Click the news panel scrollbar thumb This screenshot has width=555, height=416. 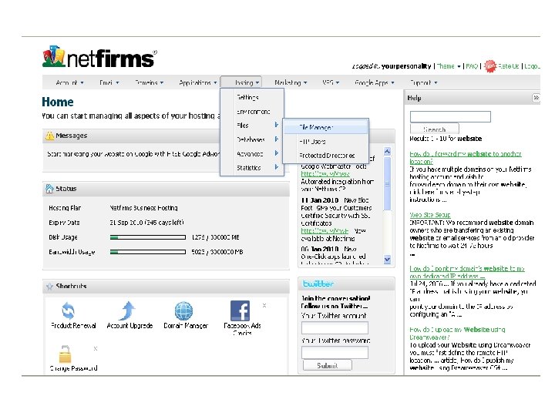pos(387,183)
